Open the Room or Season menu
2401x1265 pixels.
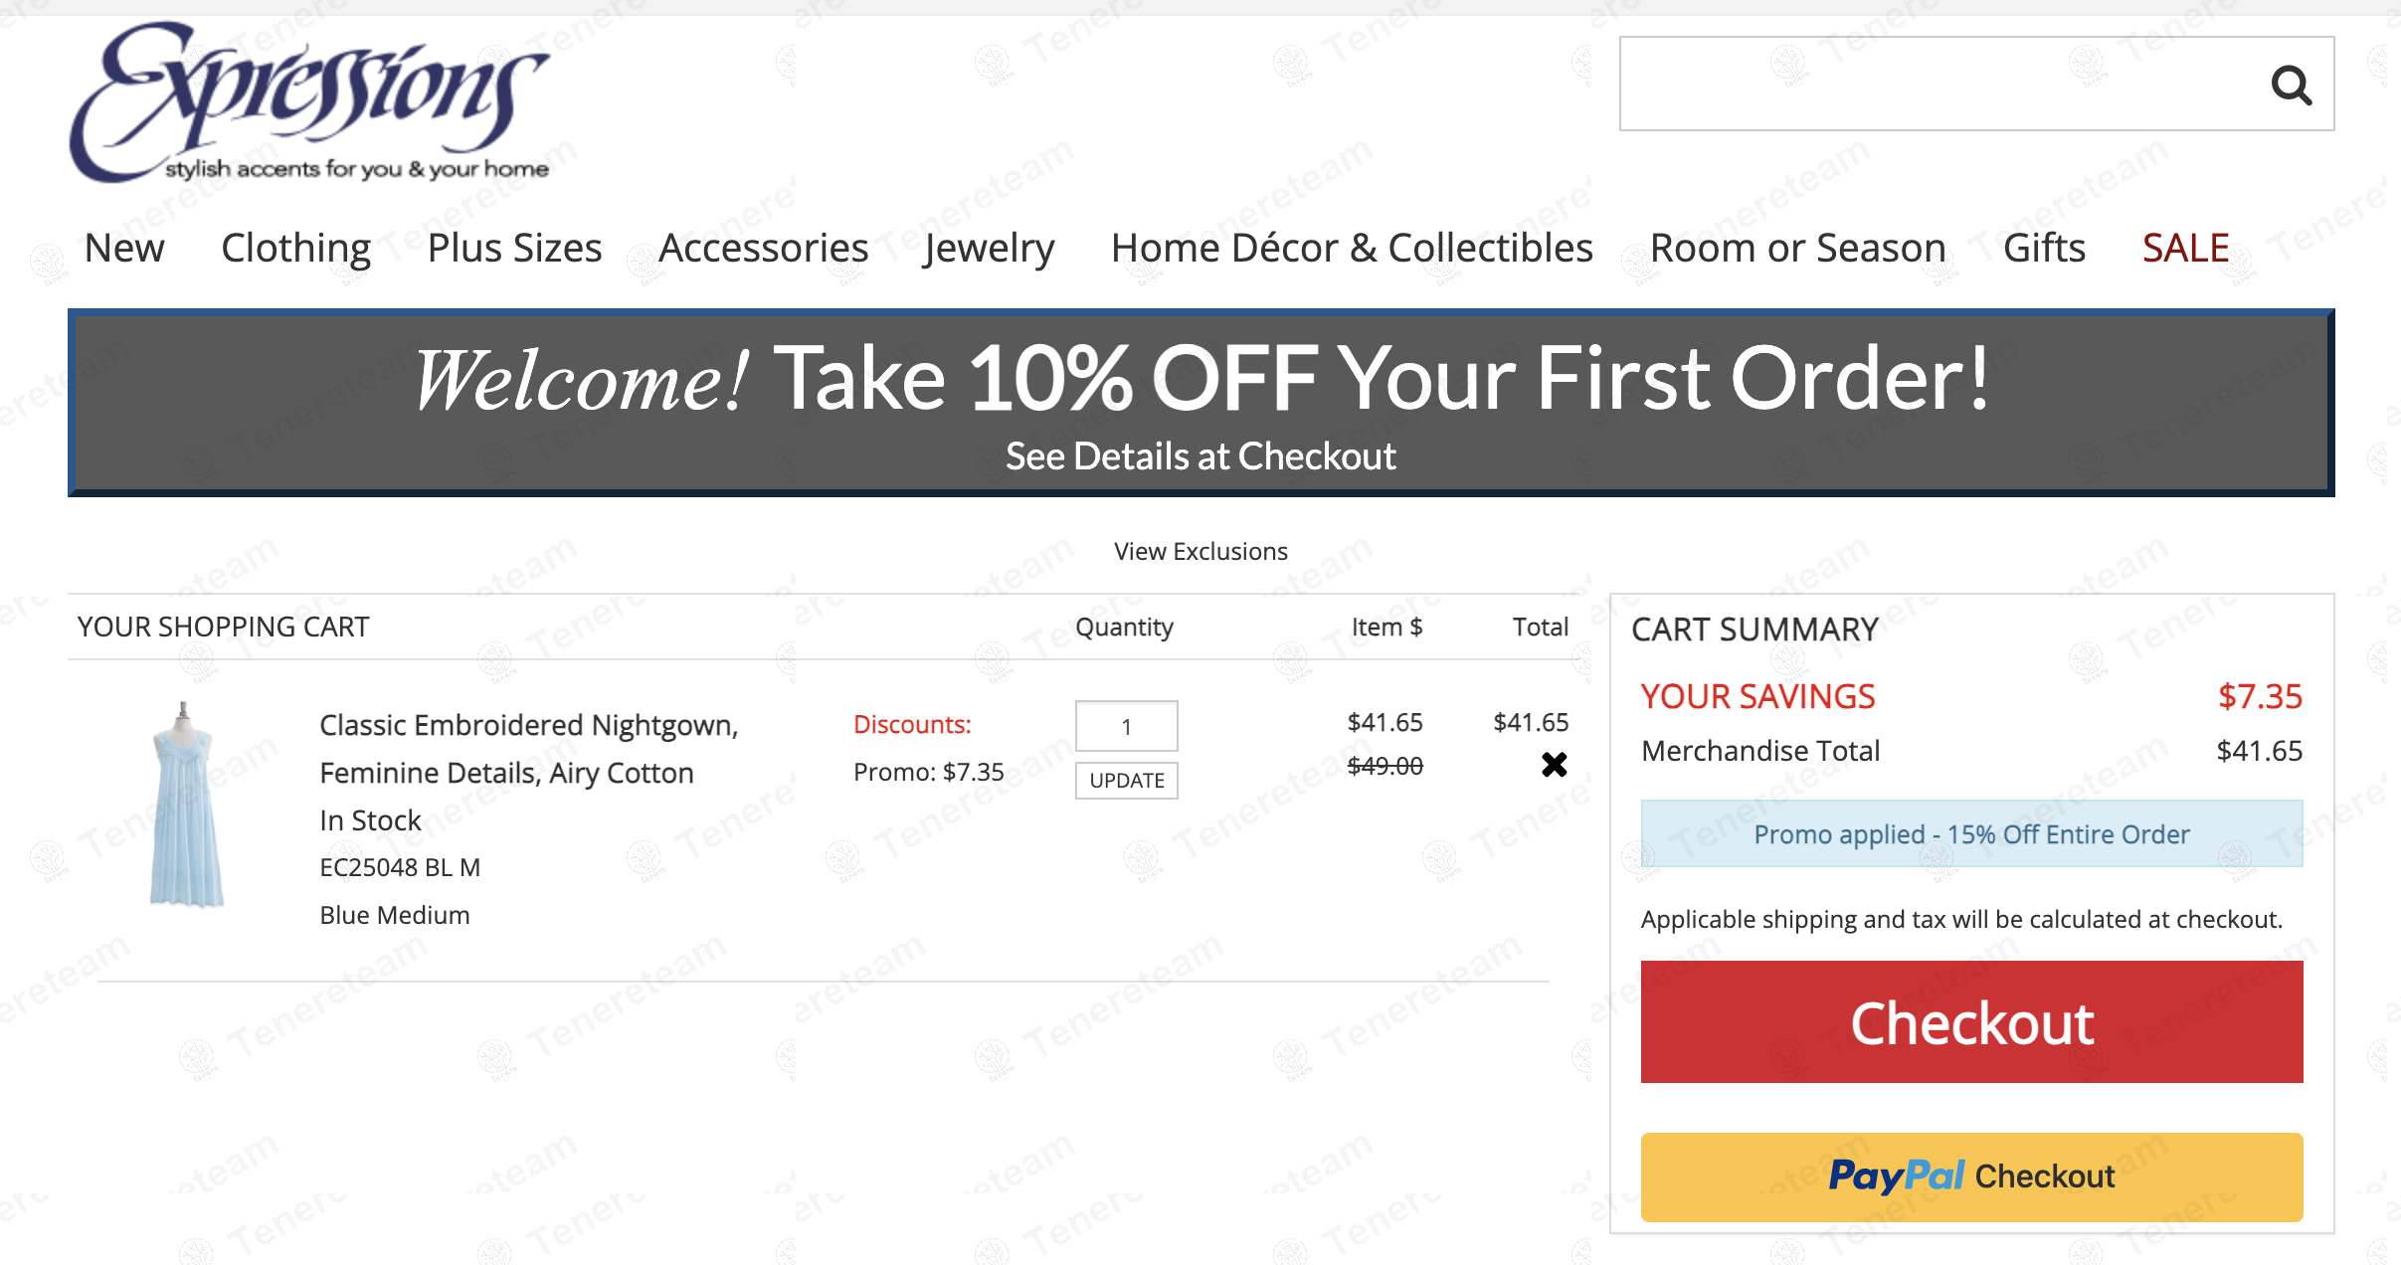(x=1797, y=249)
